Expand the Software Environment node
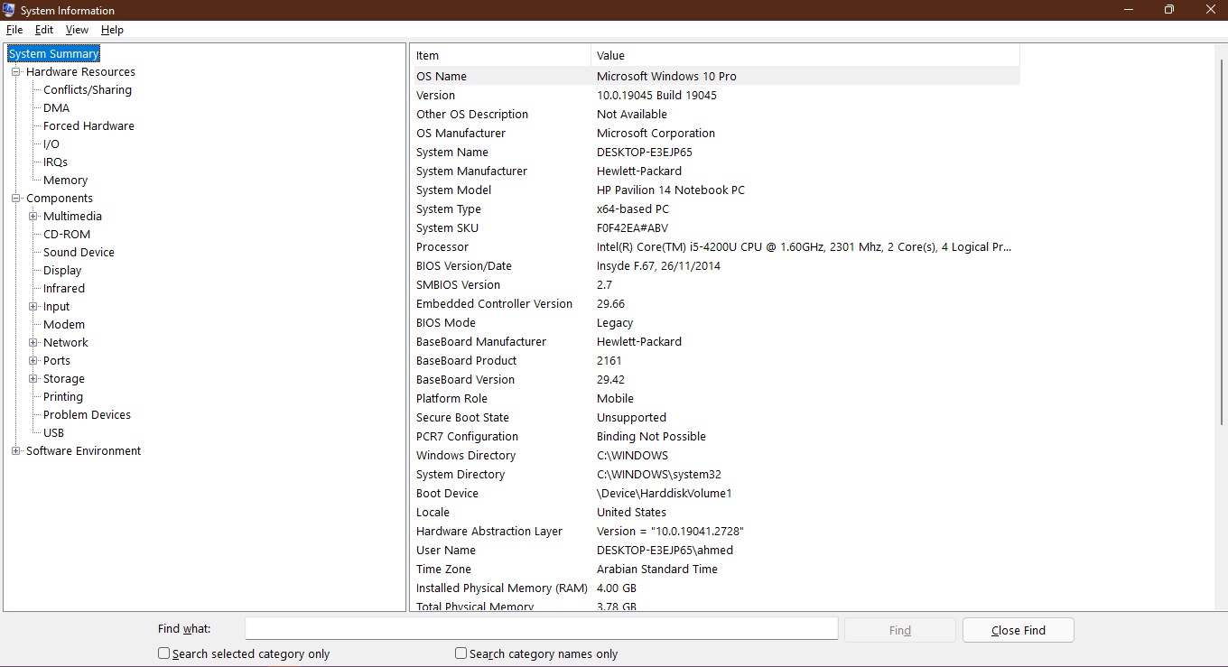The width and height of the screenshot is (1228, 667). (15, 451)
